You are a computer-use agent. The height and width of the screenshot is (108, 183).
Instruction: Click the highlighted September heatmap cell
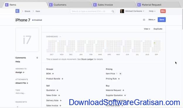(x=154, y=43)
